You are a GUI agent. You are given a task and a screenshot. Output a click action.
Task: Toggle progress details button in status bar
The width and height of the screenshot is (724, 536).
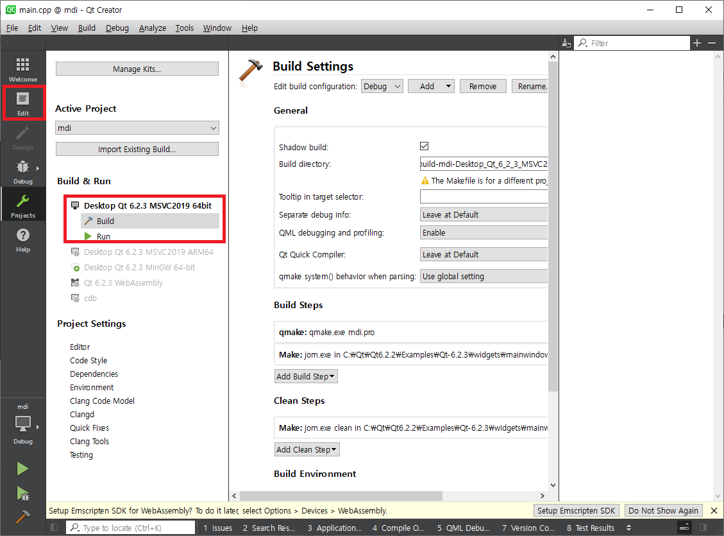tap(684, 527)
